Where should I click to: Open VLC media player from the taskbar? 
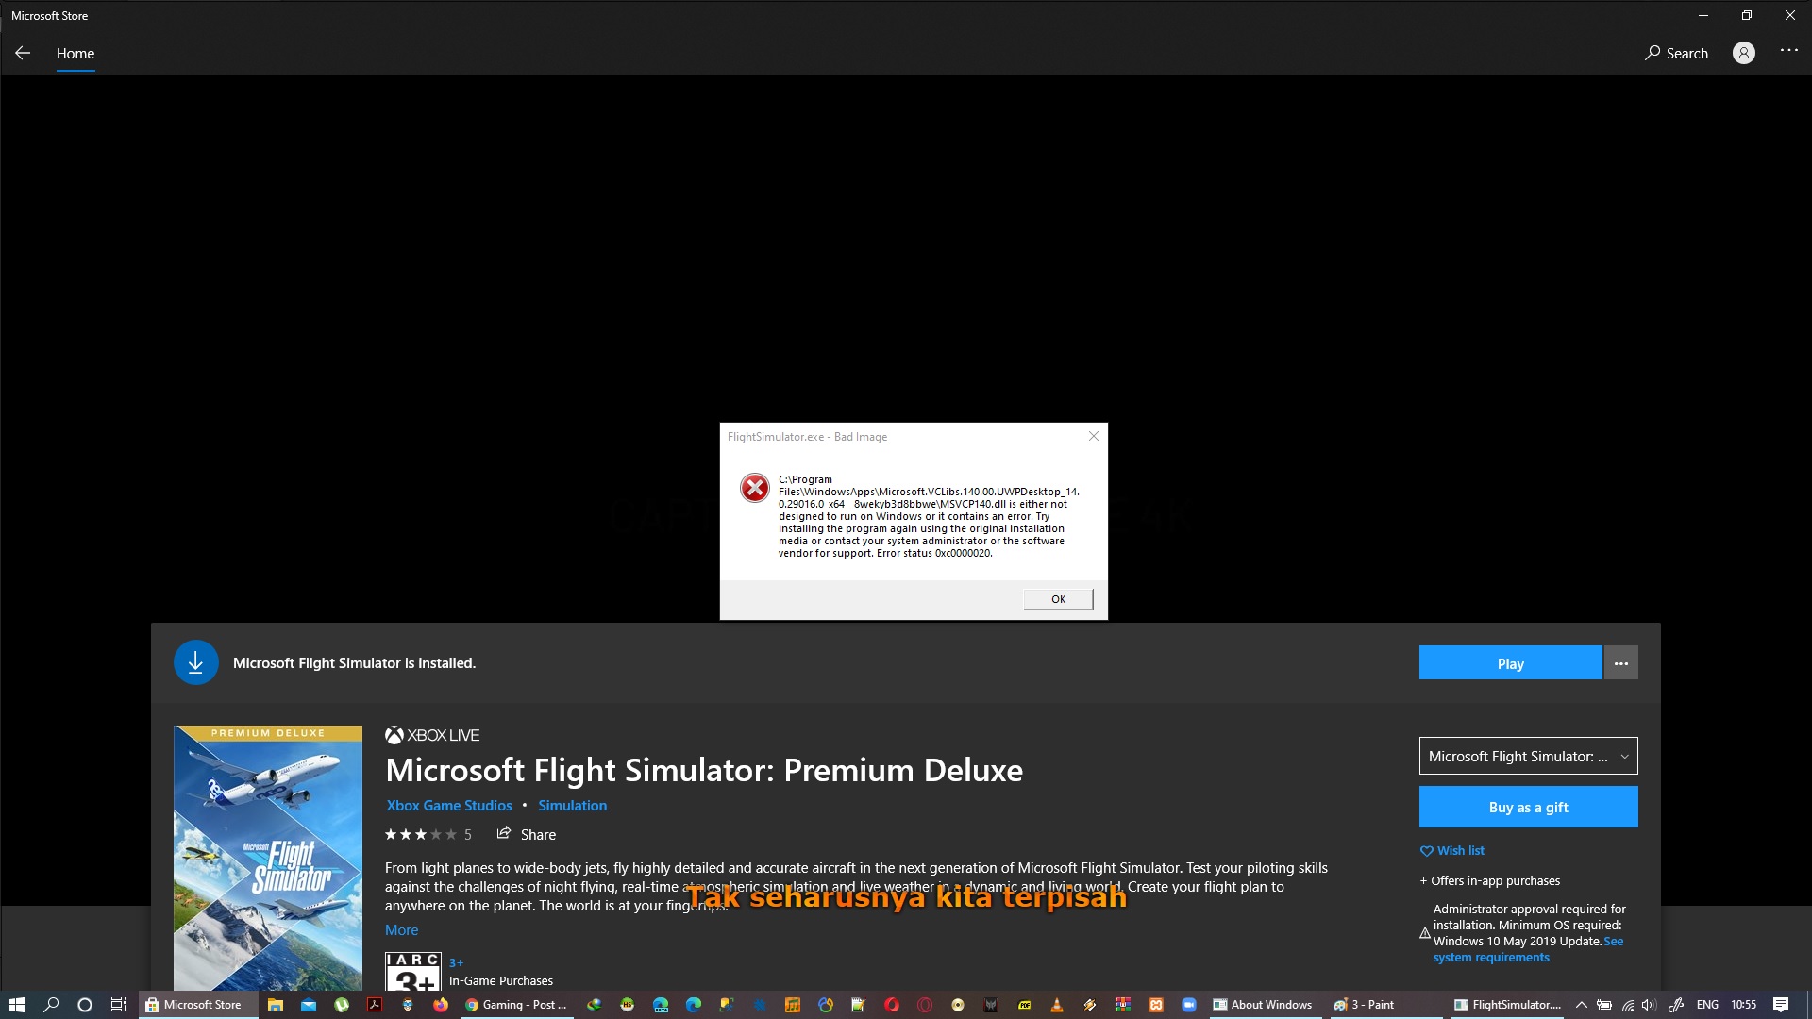1056,1005
